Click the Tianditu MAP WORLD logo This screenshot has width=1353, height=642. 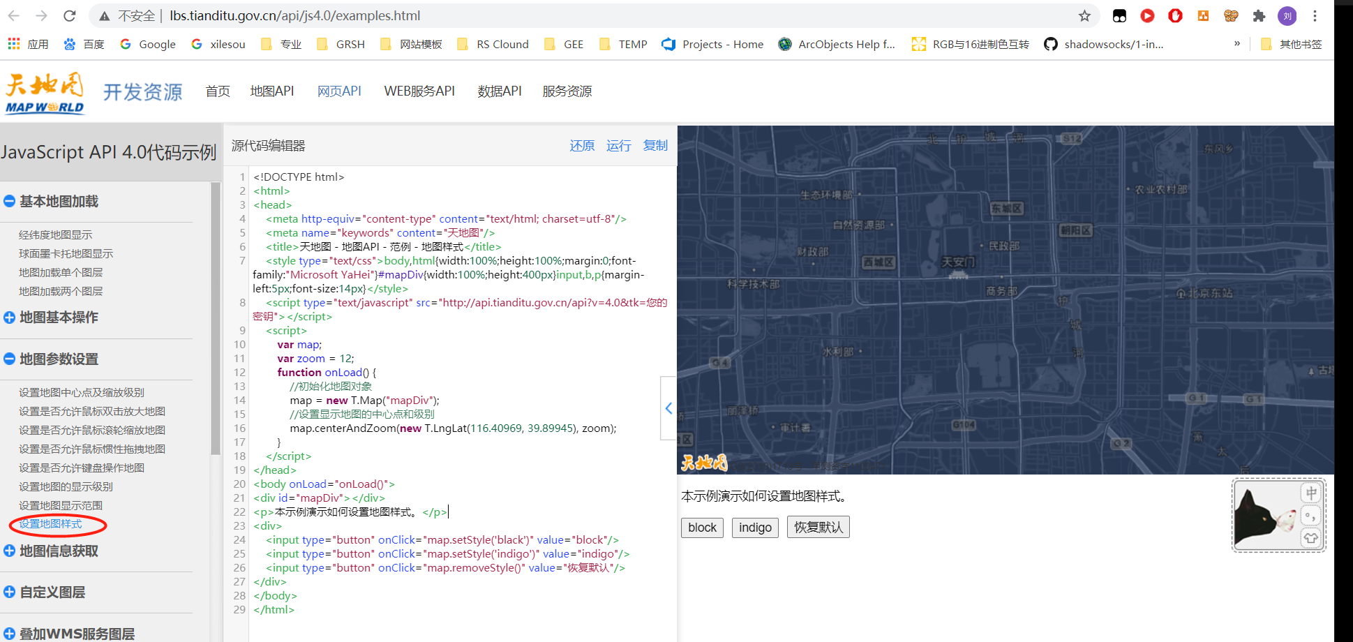click(44, 91)
